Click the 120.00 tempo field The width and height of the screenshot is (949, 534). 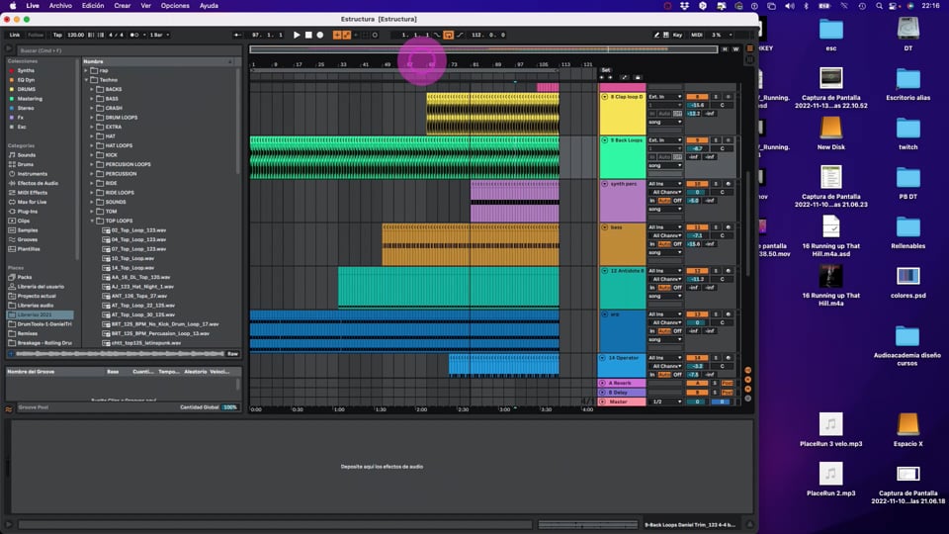click(76, 36)
